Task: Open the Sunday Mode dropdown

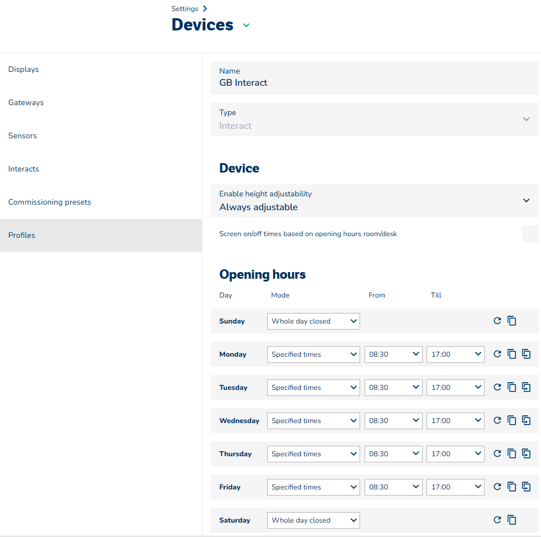Action: click(313, 321)
